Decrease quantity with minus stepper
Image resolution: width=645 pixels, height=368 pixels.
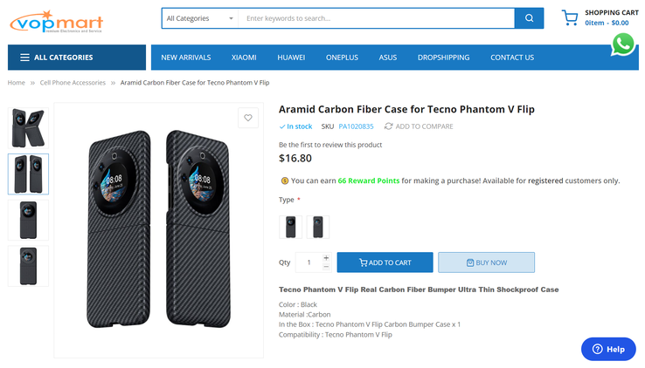pos(326,267)
